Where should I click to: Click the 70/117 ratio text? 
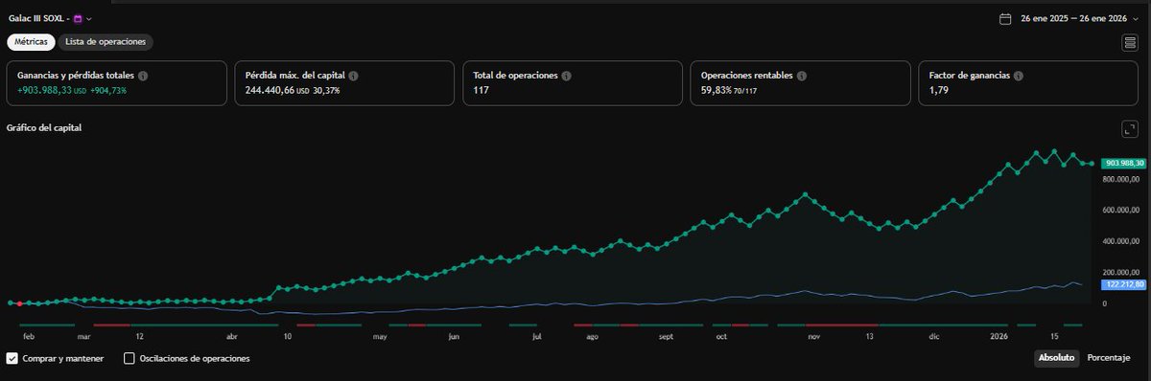[745, 90]
